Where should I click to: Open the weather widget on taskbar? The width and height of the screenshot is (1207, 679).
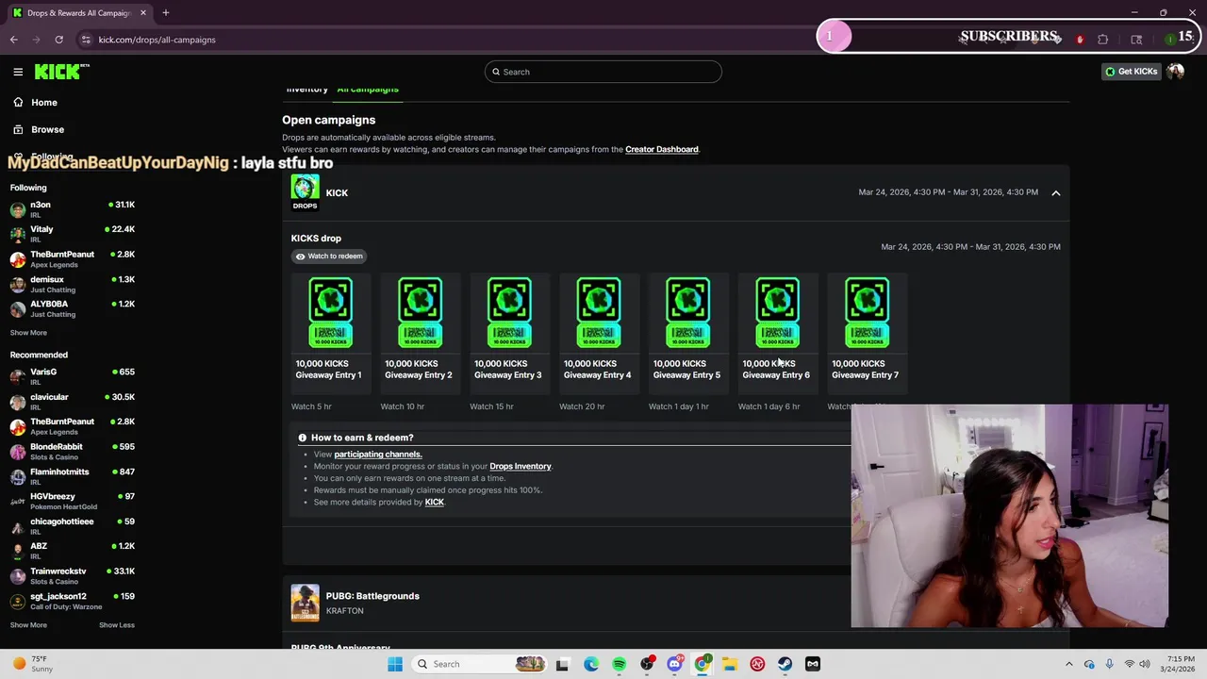(33, 664)
